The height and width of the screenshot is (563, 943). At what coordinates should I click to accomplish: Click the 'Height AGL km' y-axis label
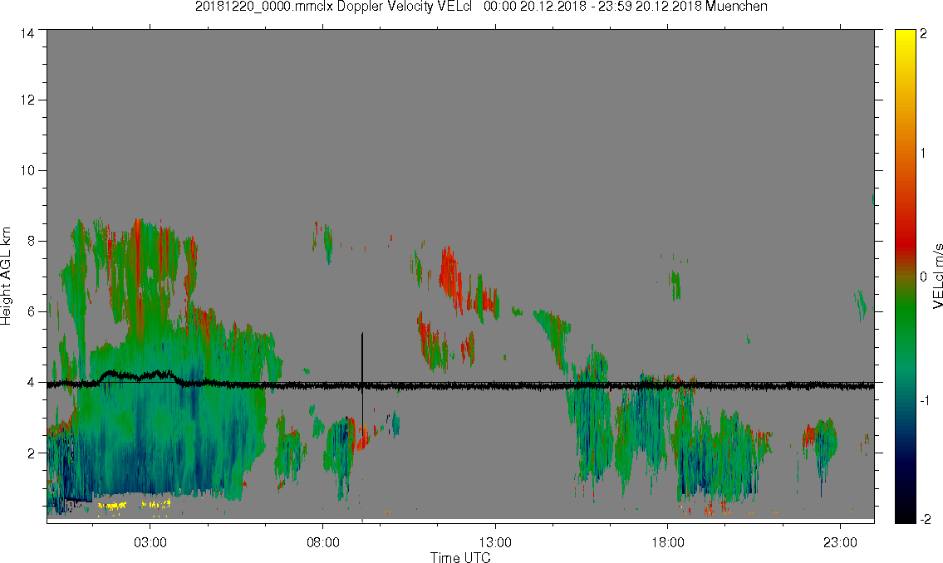coord(6,276)
